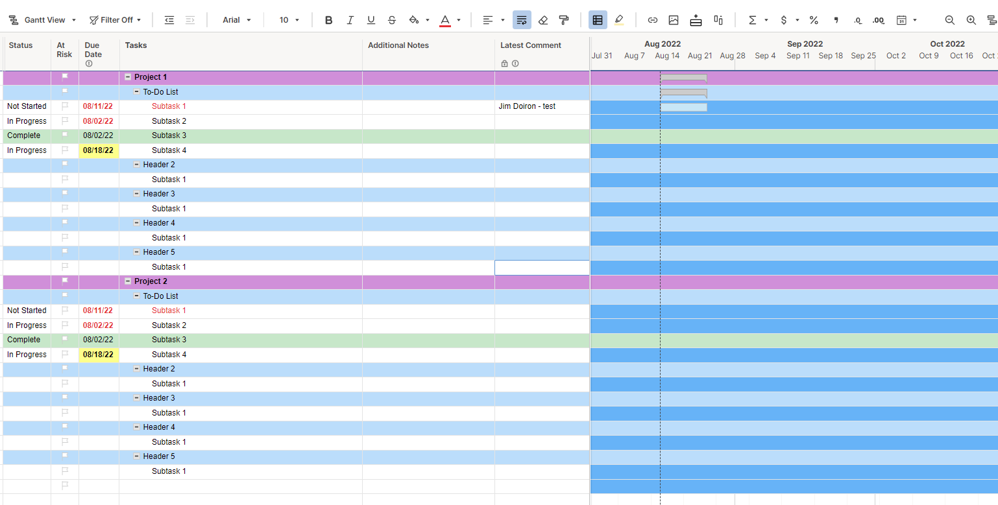This screenshot has height=505, width=998.
Task: Toggle Italic formatting
Action: 350,20
